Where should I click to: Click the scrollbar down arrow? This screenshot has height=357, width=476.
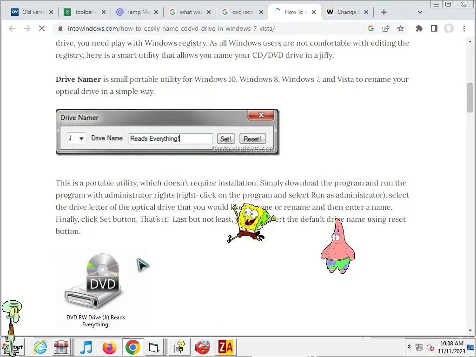tap(470, 331)
